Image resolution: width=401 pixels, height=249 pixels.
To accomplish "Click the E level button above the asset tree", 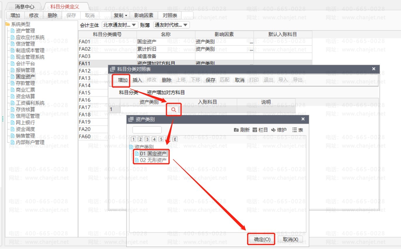I will click(x=175, y=139).
